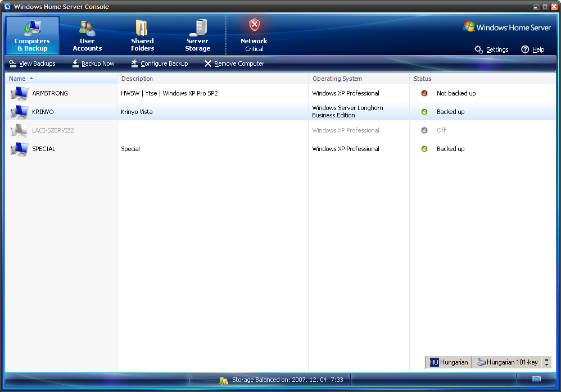Viewport: 561px width, 392px height.
Task: Click green status dot for KRINYO
Action: pyautogui.click(x=424, y=112)
